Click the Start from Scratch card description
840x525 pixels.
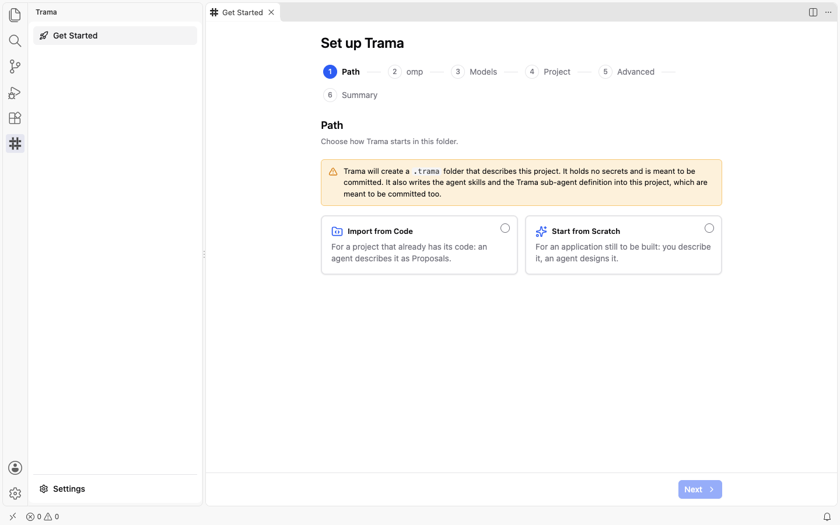[623, 253]
